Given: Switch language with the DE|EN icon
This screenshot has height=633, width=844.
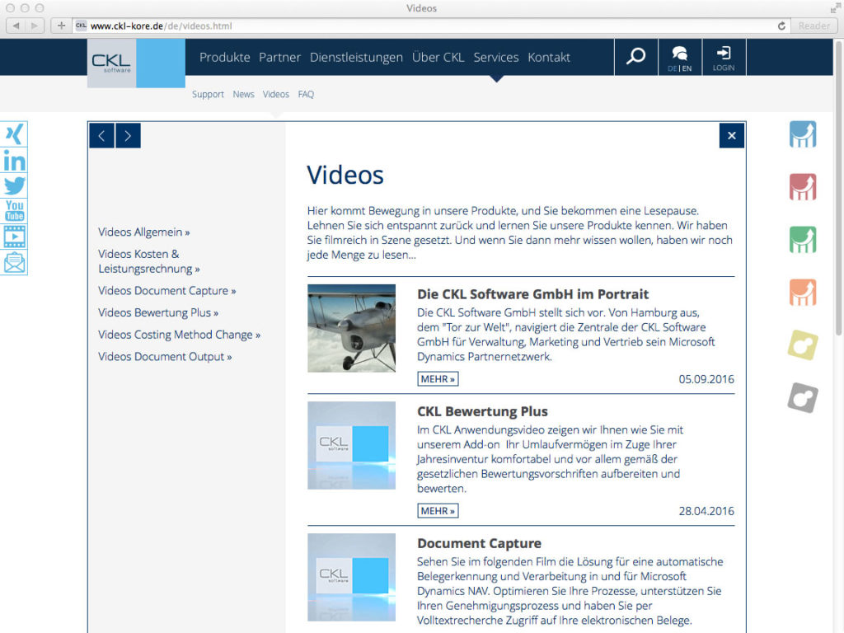Looking at the screenshot, I should pyautogui.click(x=680, y=57).
